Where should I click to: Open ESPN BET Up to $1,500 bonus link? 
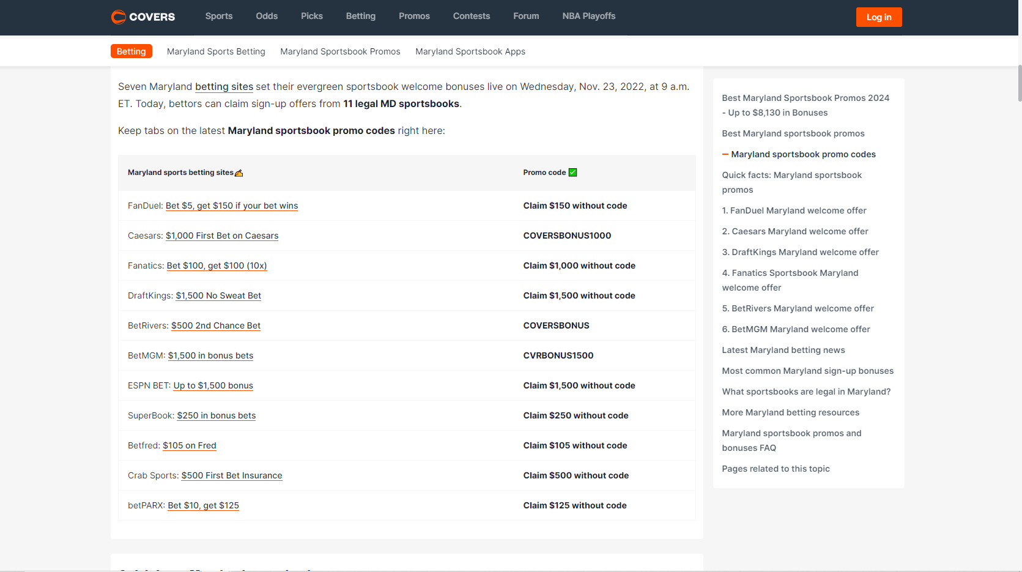[x=213, y=385]
